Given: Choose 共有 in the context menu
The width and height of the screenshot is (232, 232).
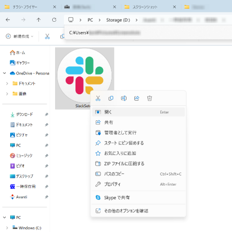Looking at the screenshot, I should point(138,122).
